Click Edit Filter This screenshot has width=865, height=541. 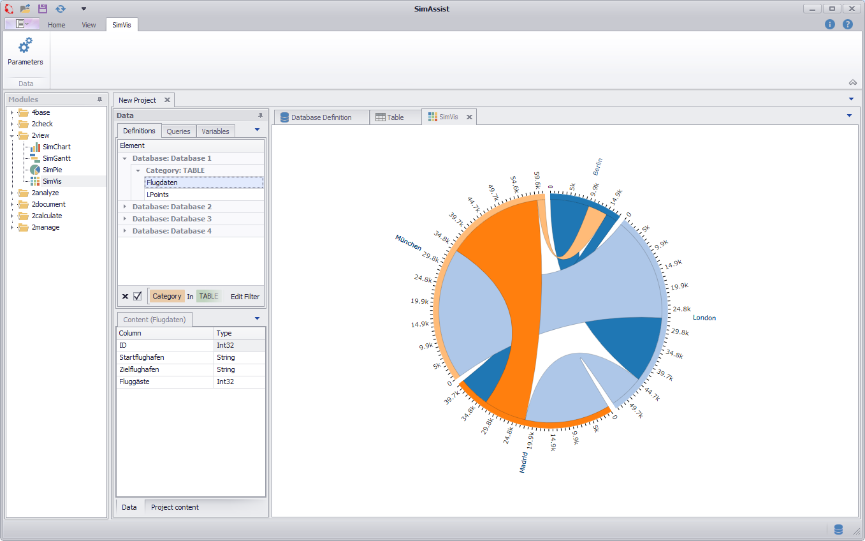(x=245, y=296)
